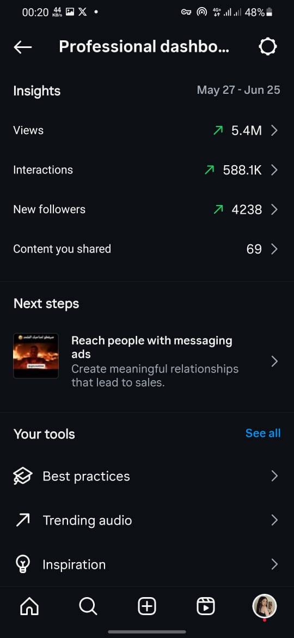This screenshot has height=638, width=294.
Task: Open Search magnifier in bottom bar
Action: (88, 607)
